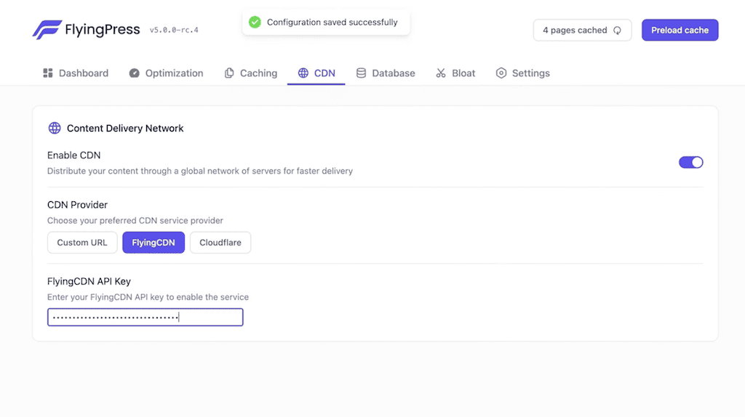Screen dimensions: 745x417
Task: Disable the Enable CDN toggle
Action: coord(691,162)
